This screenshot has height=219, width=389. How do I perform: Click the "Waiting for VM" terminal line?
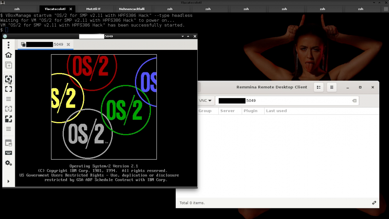pos(87,20)
